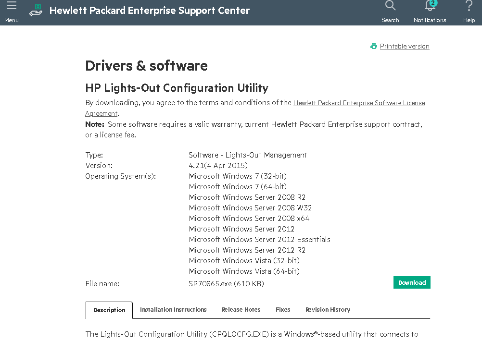
Task: Open the Release Notes tab
Action: 241,310
